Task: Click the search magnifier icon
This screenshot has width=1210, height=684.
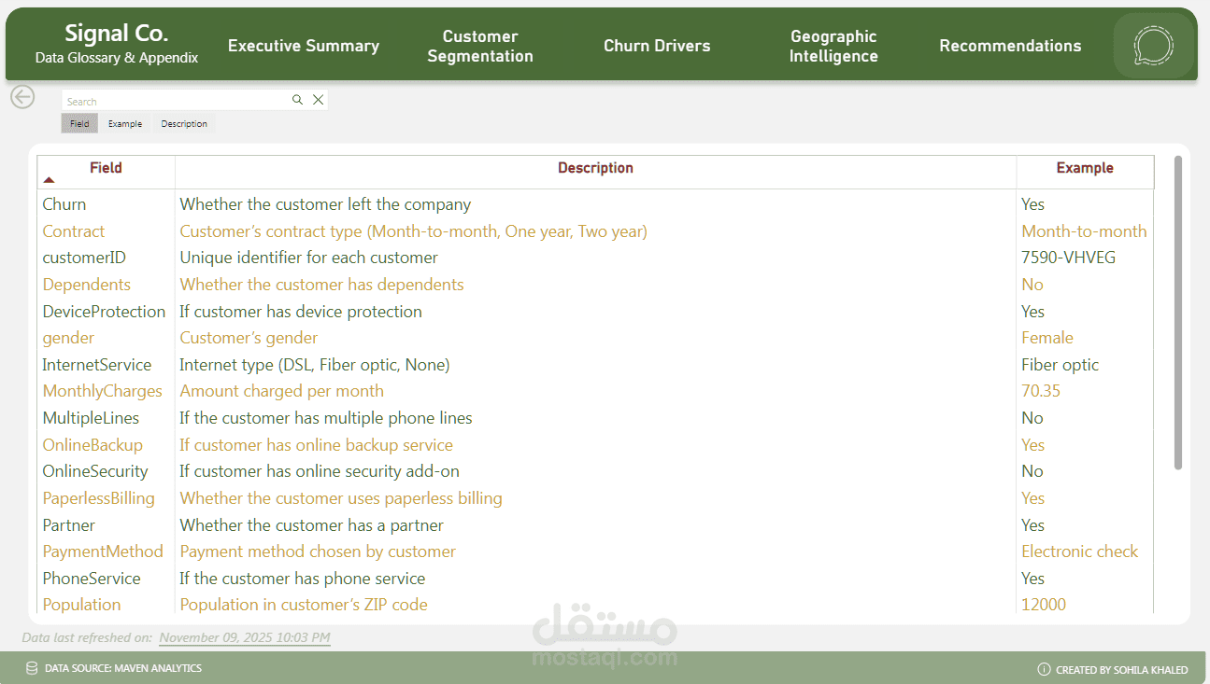Action: coord(297,100)
